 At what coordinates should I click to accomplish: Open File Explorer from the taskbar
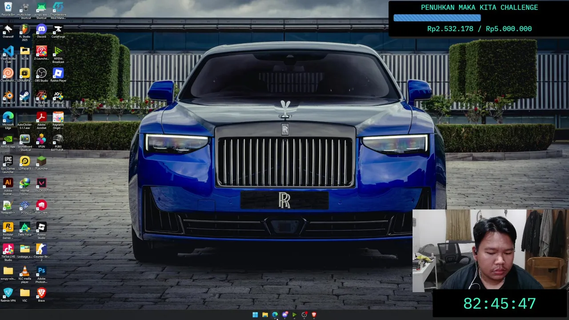point(265,315)
